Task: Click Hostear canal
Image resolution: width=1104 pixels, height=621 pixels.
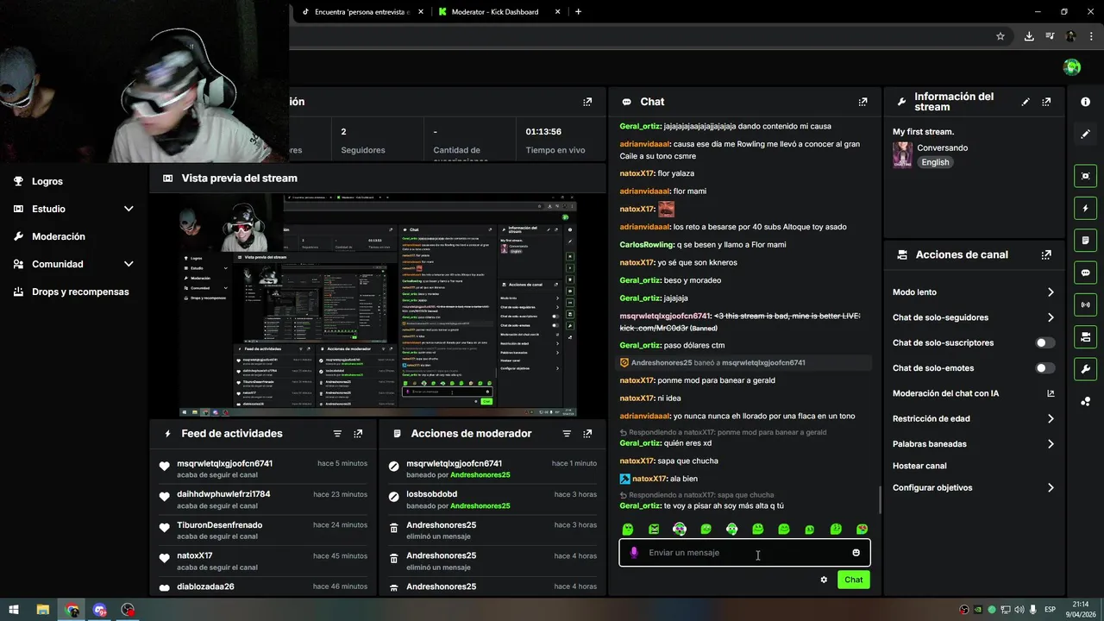Action: (x=919, y=466)
